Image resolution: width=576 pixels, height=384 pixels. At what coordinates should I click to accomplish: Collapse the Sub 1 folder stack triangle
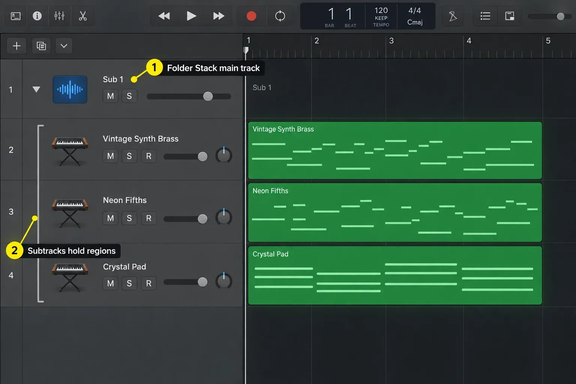click(36, 89)
